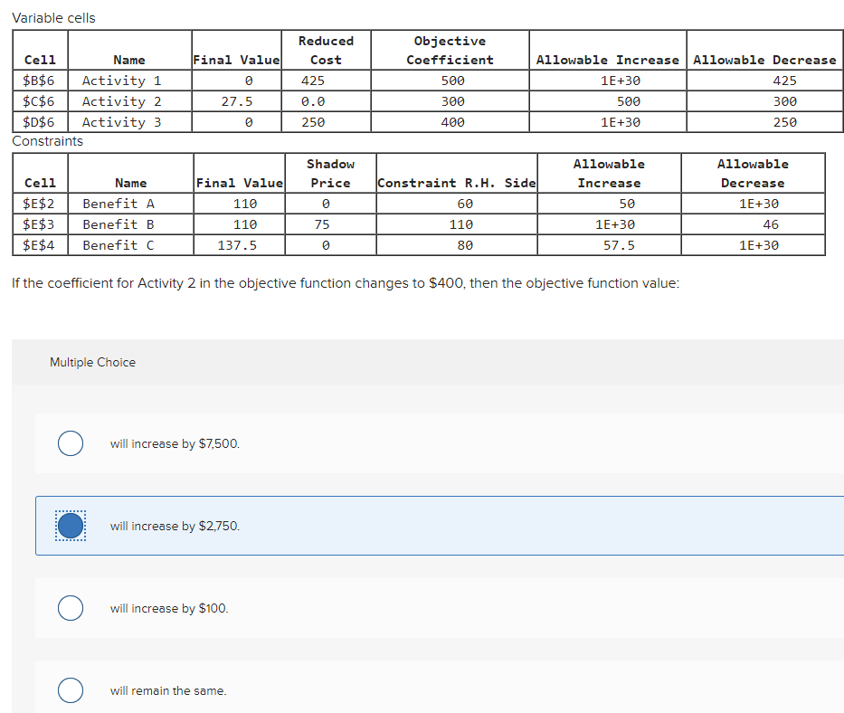Click the 'Variable cells' label

[54, 18]
